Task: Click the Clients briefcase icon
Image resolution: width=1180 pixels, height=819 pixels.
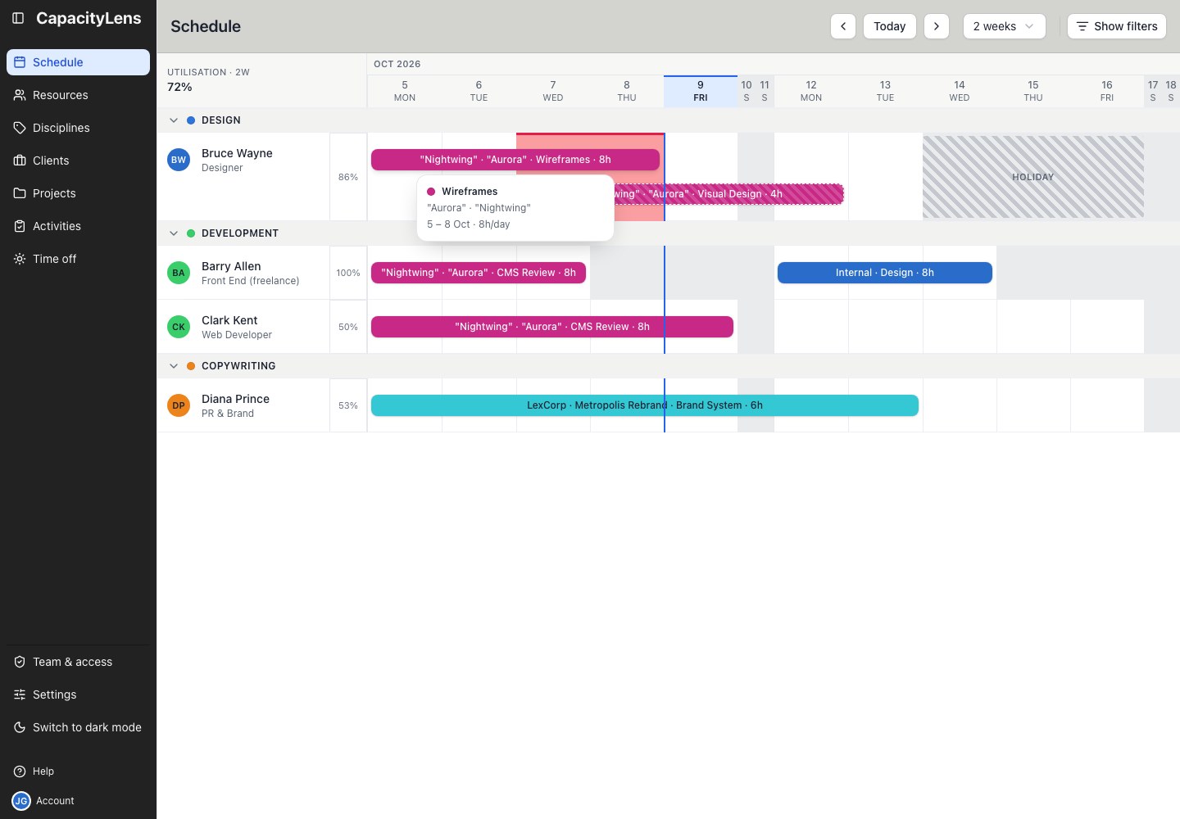Action: pyautogui.click(x=20, y=161)
